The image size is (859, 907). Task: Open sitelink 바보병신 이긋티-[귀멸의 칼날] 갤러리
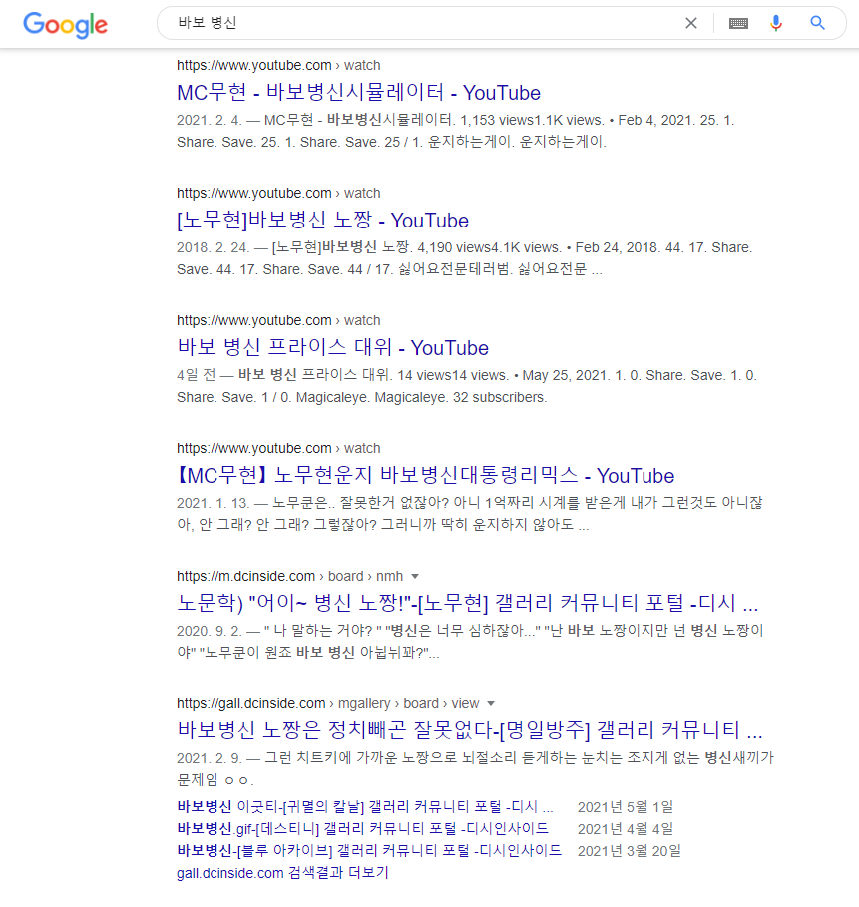[x=365, y=806]
